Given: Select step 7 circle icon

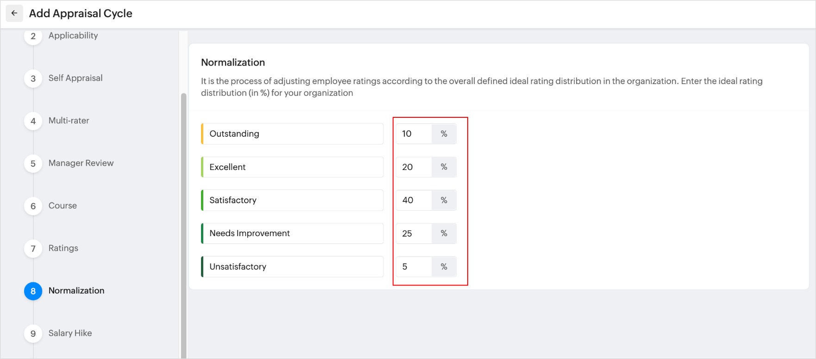Looking at the screenshot, I should pyautogui.click(x=33, y=249).
